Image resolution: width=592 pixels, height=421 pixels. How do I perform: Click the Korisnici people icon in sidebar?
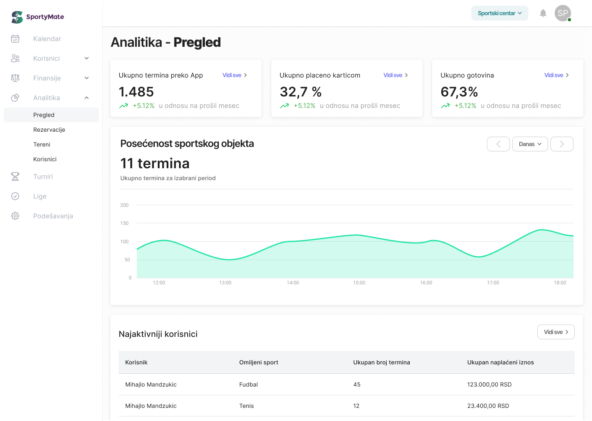(x=15, y=58)
